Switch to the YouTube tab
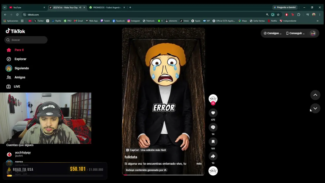325x183 pixels. 27,7
